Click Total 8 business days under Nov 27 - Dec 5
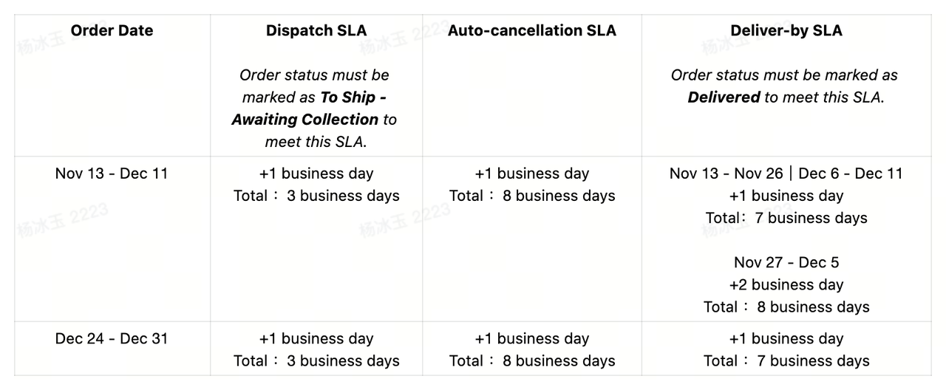Screen dimensions: 946x390 tap(786, 307)
